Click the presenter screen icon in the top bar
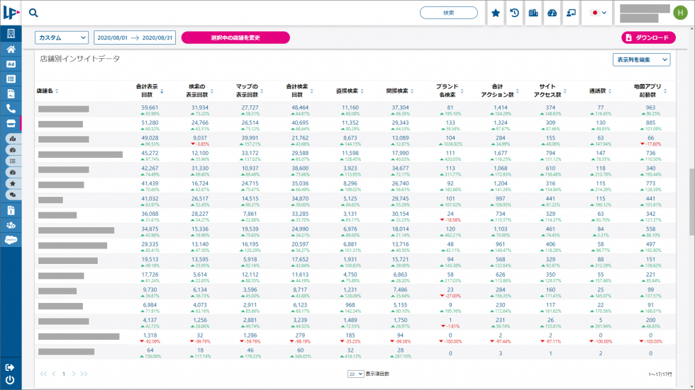The height and width of the screenshot is (390, 695). point(571,13)
